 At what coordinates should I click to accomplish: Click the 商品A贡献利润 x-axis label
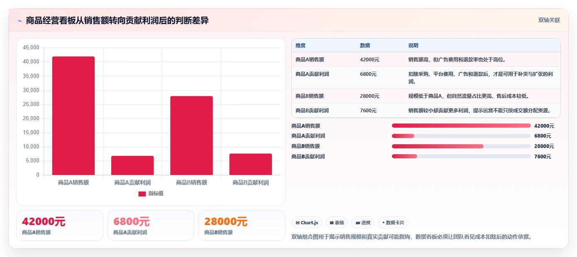point(132,182)
